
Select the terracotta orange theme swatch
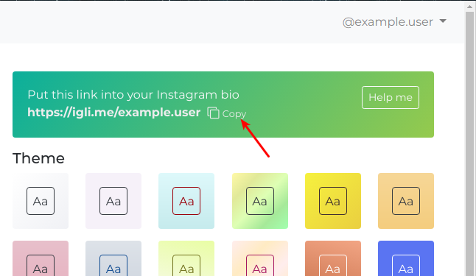pos(333,258)
